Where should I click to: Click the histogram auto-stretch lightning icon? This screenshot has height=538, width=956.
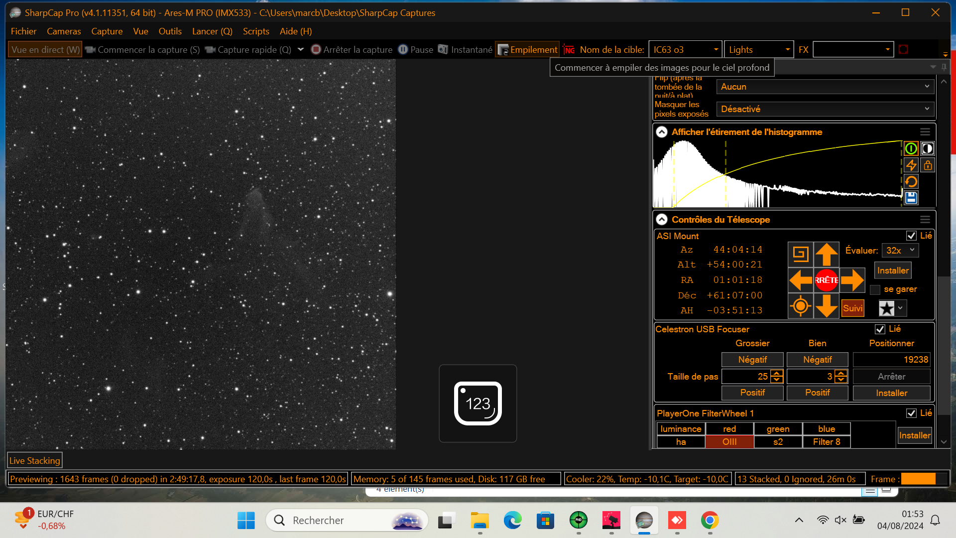(x=911, y=165)
